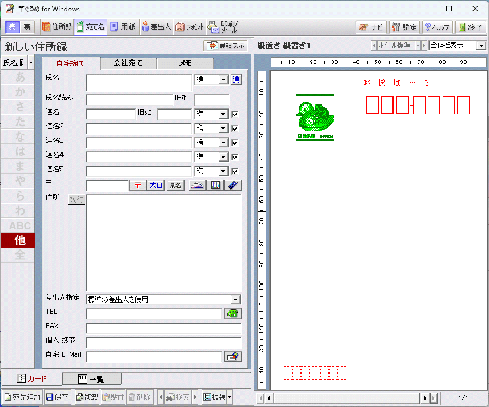Click 複製 duplicate button
The image size is (489, 407).
tap(87, 397)
